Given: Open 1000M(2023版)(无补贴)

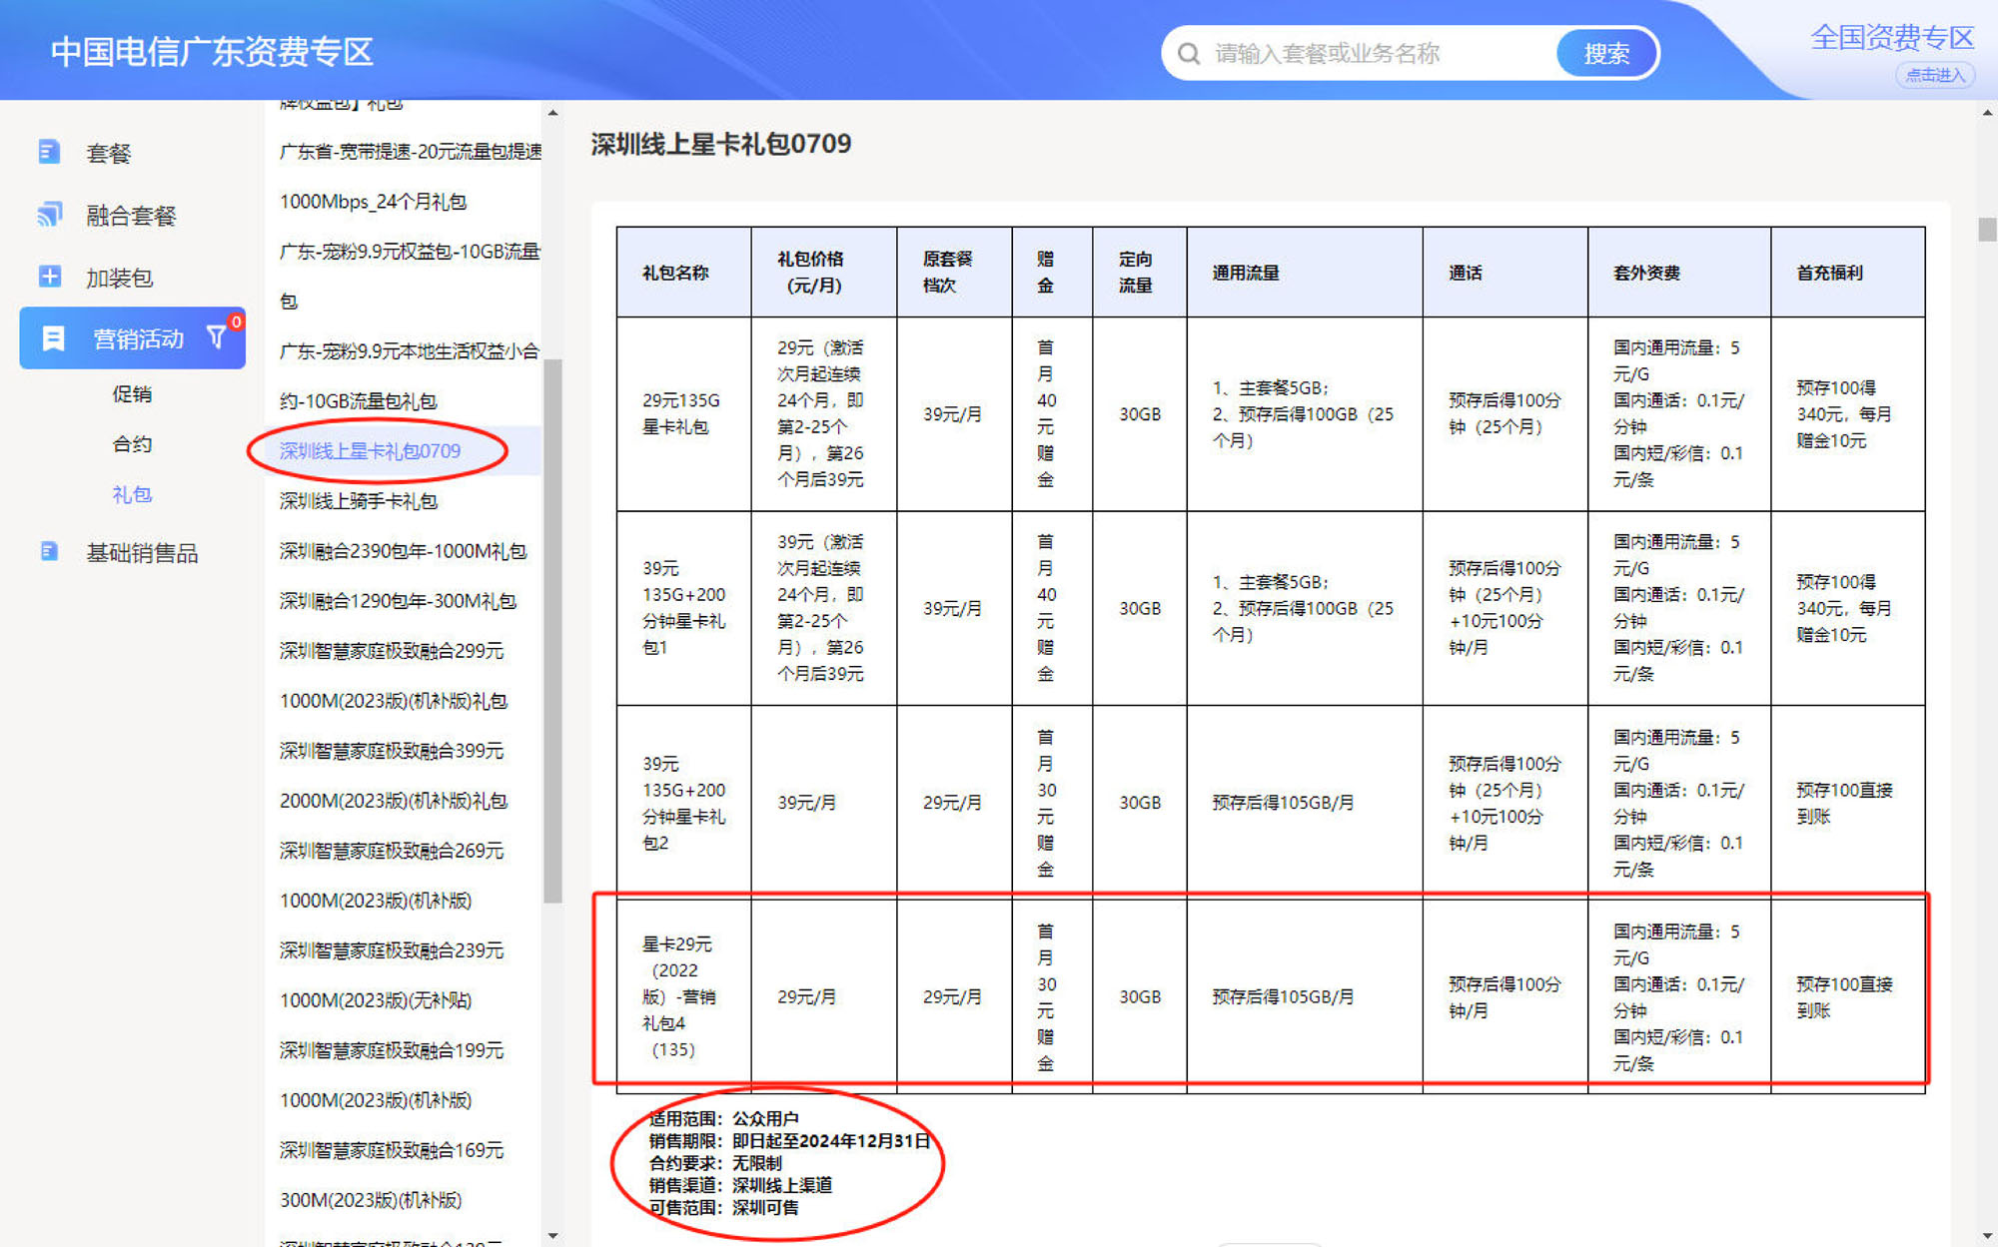Looking at the screenshot, I should [x=376, y=999].
